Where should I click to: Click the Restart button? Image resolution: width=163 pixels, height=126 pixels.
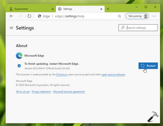[x=148, y=66]
